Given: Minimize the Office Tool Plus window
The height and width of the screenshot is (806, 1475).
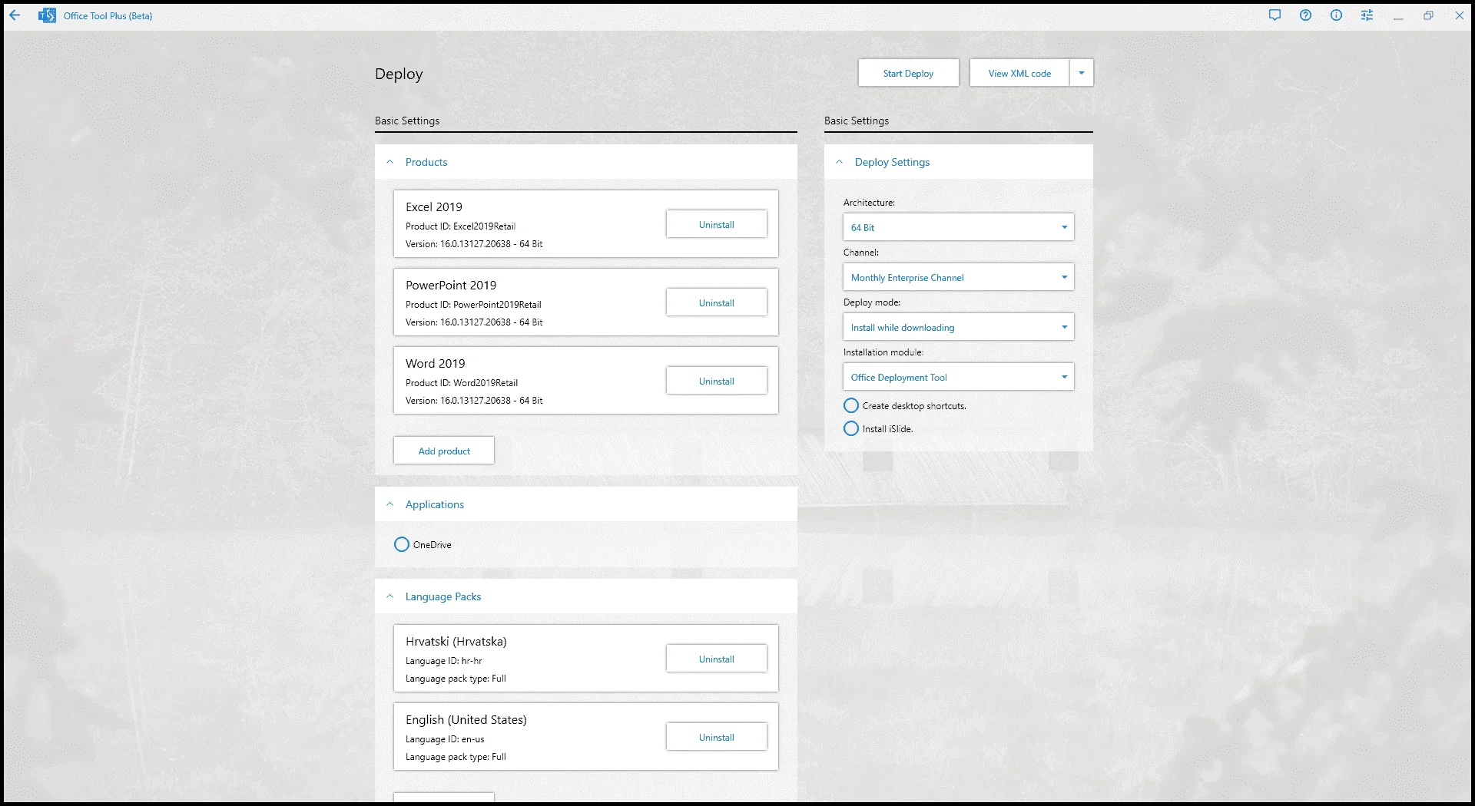Looking at the screenshot, I should tap(1398, 15).
